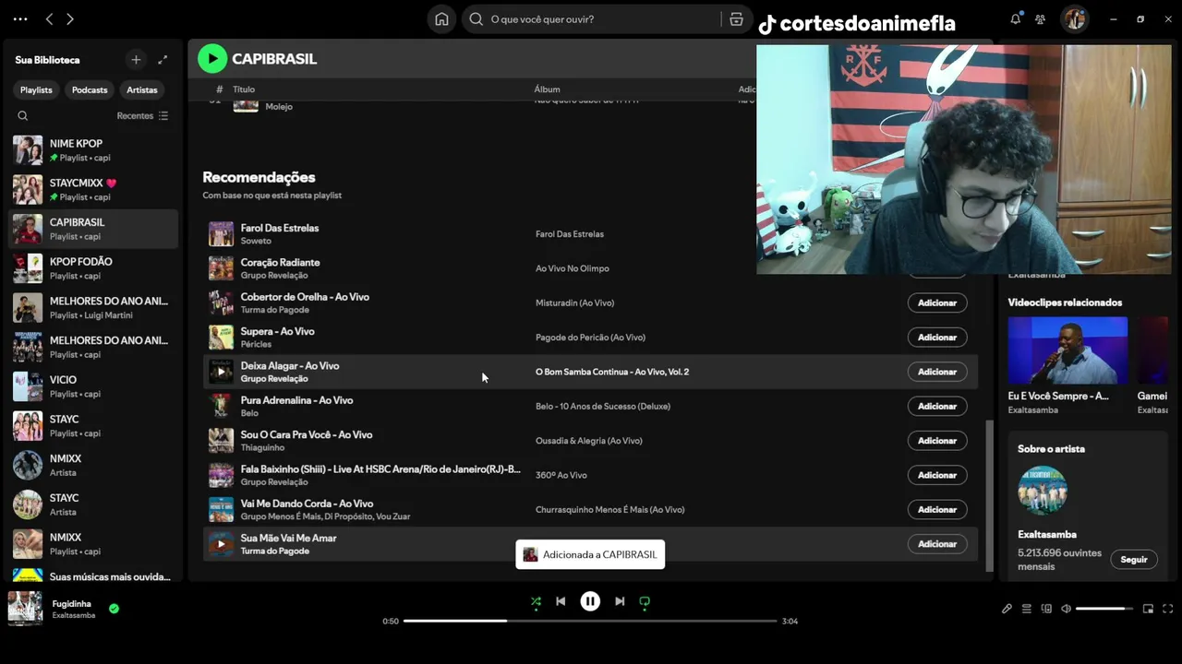Play Sua Mãe Vai Me Amar thumbnail
Viewport: 1182px width, 664px height.
221,544
